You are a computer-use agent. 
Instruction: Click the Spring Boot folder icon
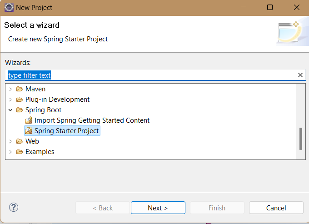click(x=20, y=110)
